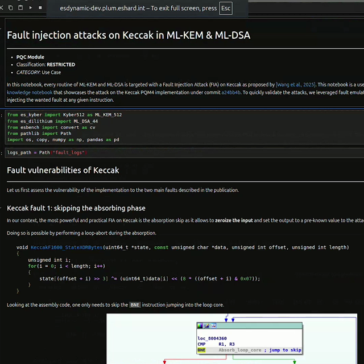Click the cut cell scissors icon
Image resolution: width=364 pixels, height=364 pixels.
pyautogui.click(x=1, y=7)
